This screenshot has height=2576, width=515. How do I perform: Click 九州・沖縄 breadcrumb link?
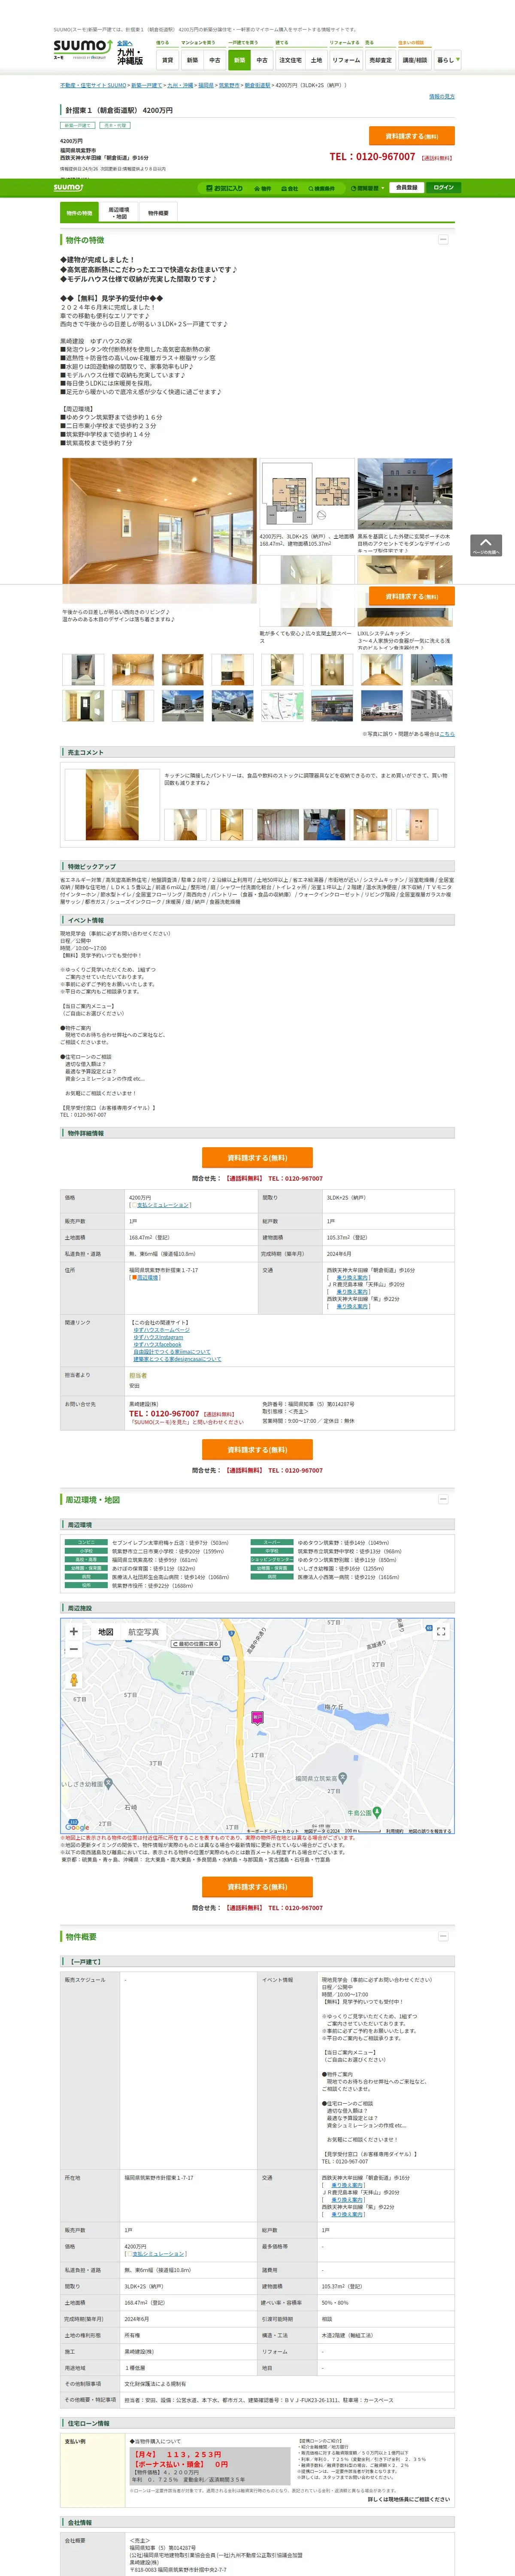click(180, 86)
